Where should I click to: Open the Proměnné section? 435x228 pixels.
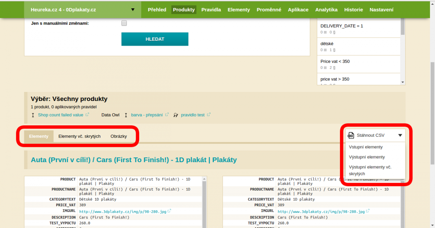tap(269, 10)
